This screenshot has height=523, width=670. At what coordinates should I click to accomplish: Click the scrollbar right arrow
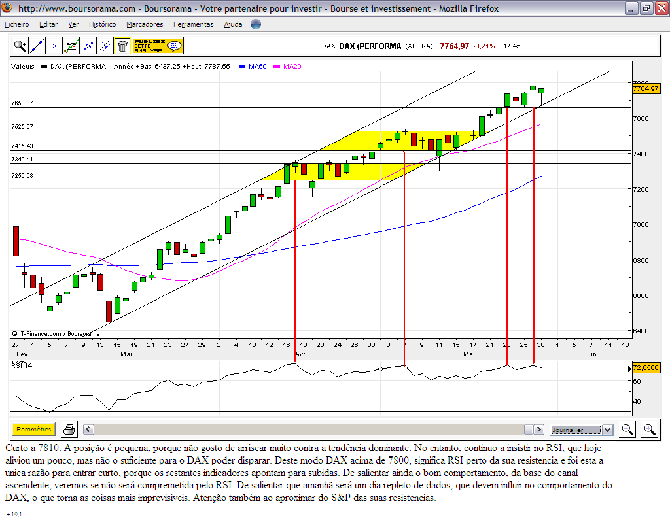coord(539,429)
